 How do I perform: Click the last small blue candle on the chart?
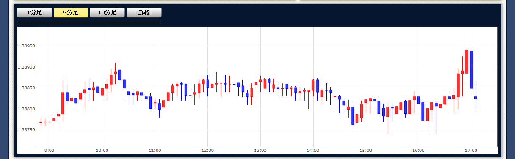coord(476,98)
